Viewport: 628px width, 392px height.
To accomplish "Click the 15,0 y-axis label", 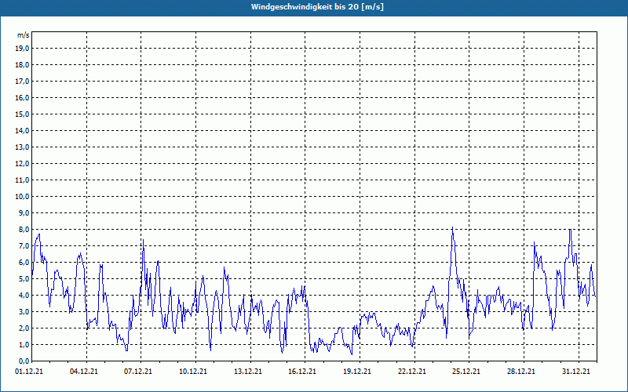I will [22, 114].
